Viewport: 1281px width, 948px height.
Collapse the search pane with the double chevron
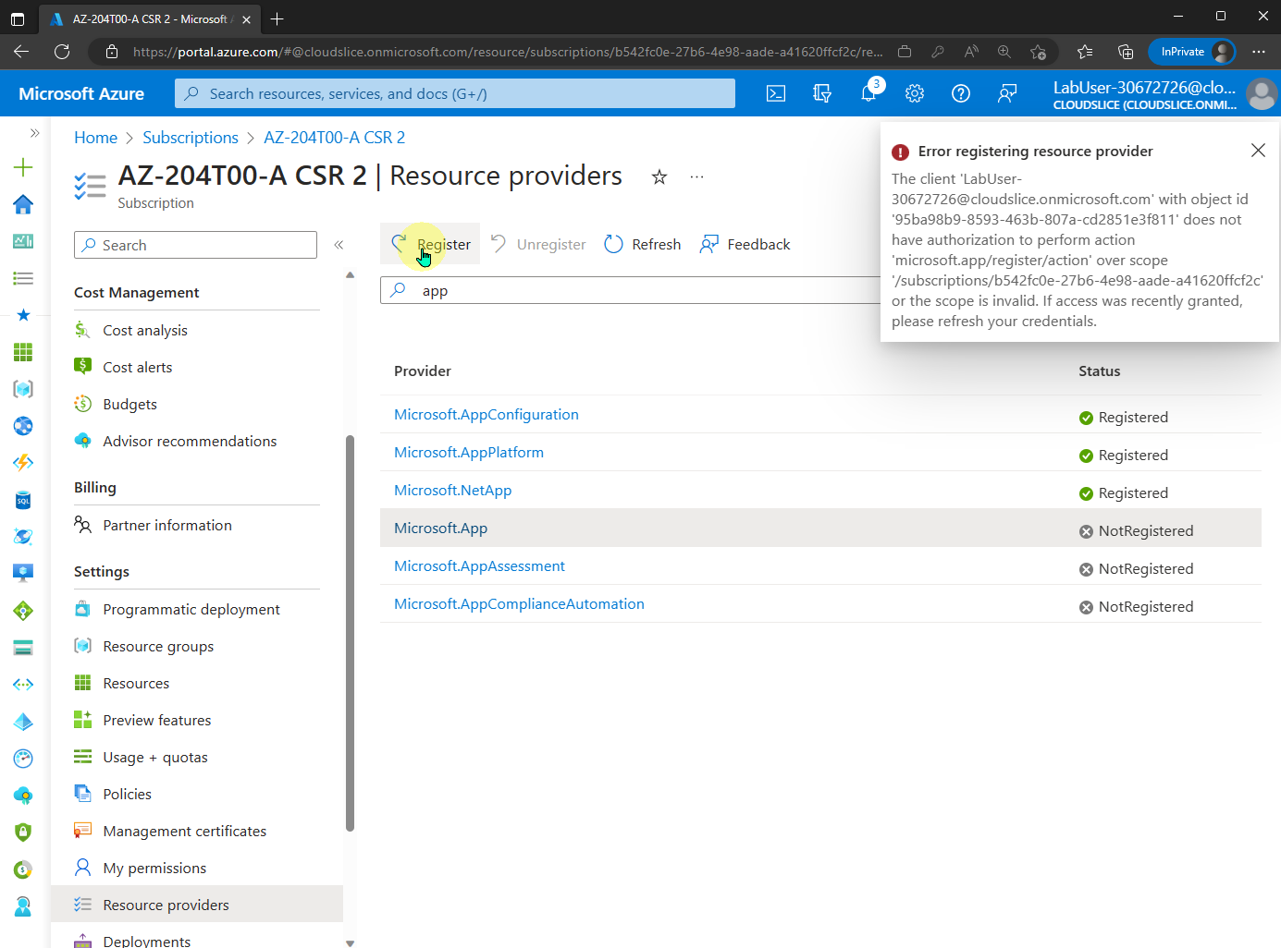pos(339,245)
